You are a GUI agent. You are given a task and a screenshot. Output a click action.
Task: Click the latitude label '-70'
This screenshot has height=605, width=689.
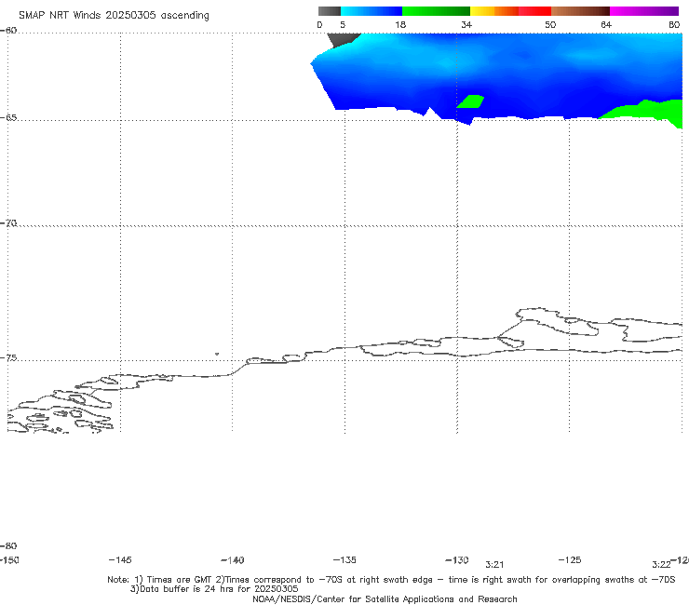tap(8, 223)
